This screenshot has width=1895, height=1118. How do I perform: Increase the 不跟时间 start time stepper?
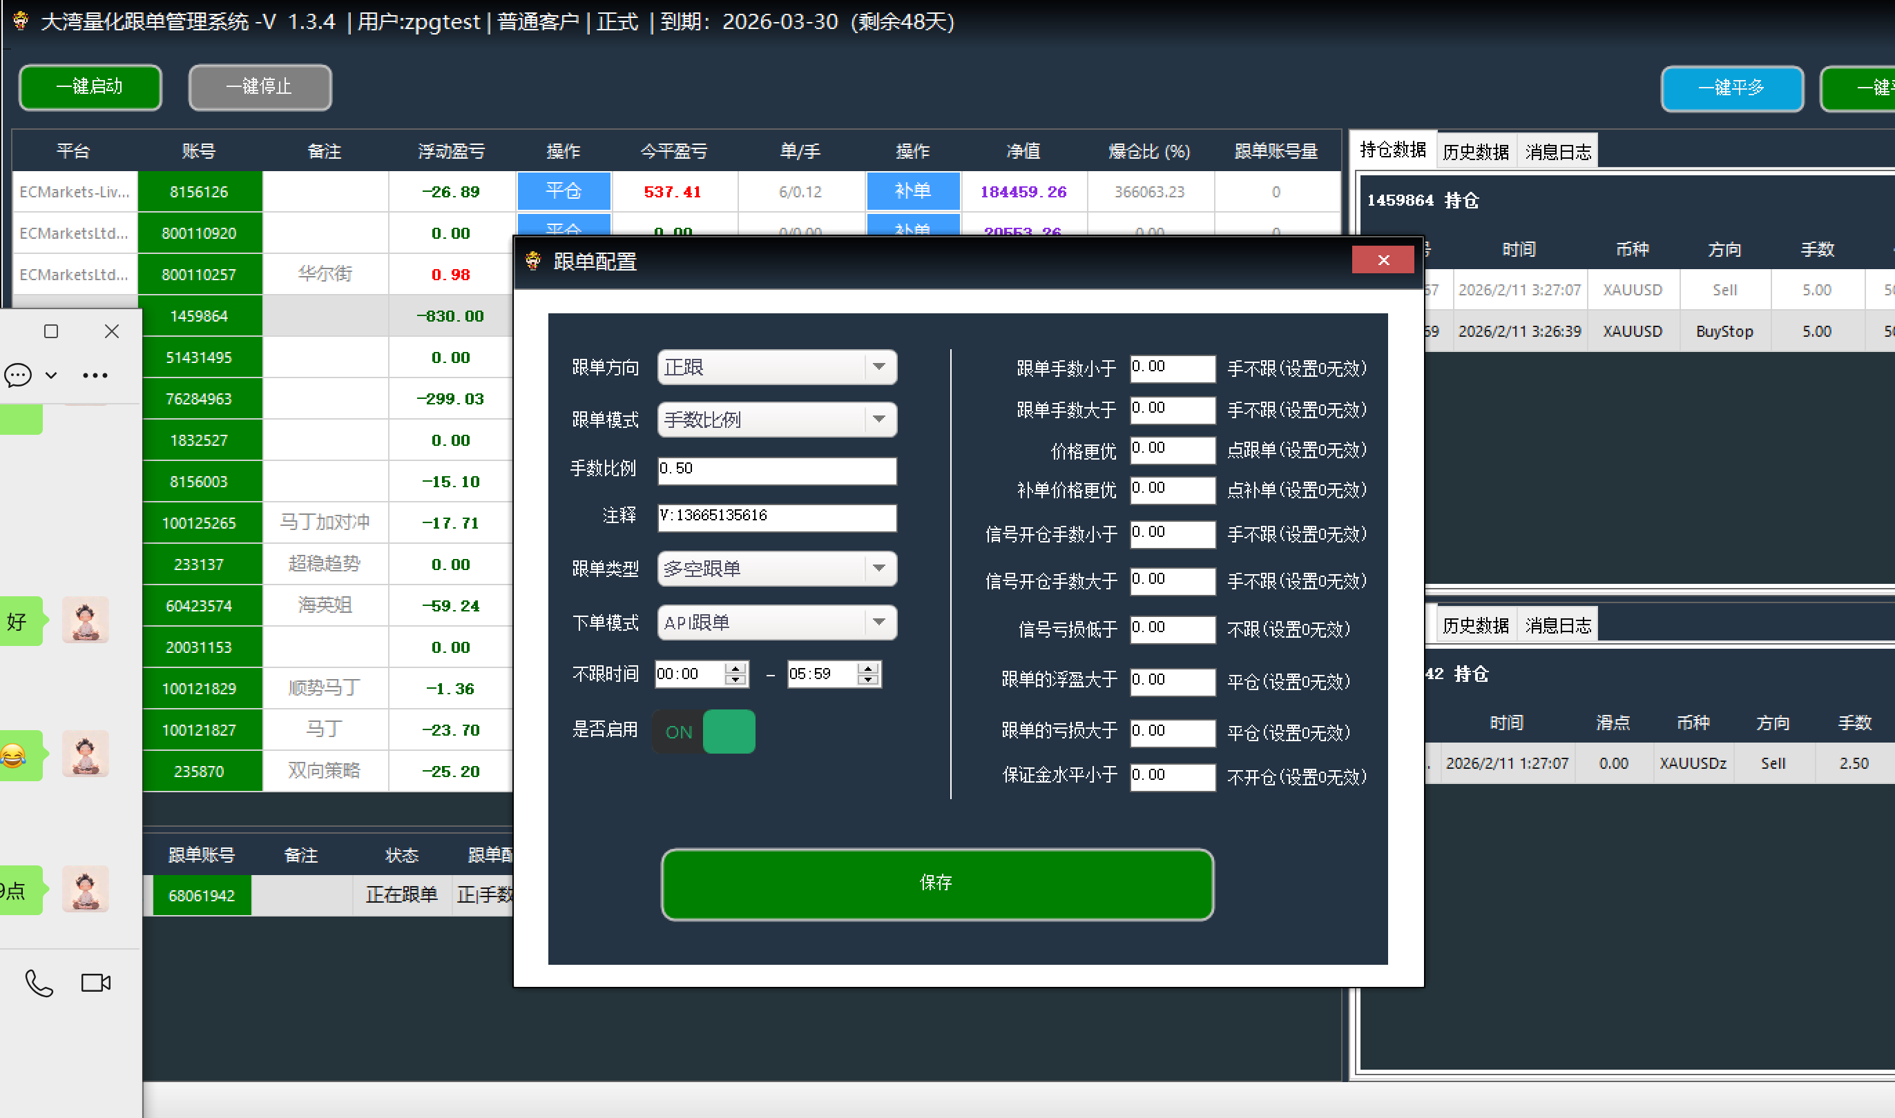735,667
